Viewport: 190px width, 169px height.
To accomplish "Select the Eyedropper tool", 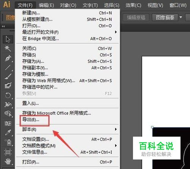I will pos(8,132).
